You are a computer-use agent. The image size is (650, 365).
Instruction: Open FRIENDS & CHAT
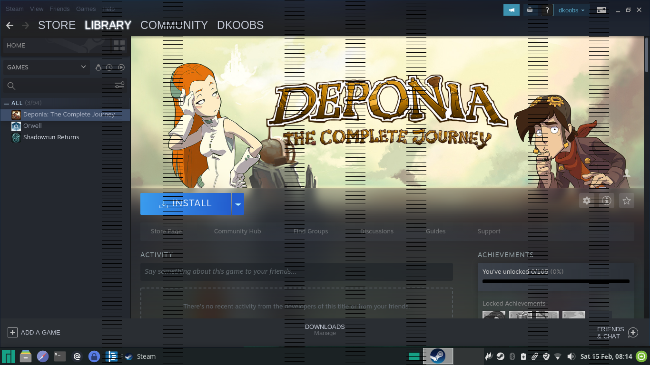tap(611, 333)
